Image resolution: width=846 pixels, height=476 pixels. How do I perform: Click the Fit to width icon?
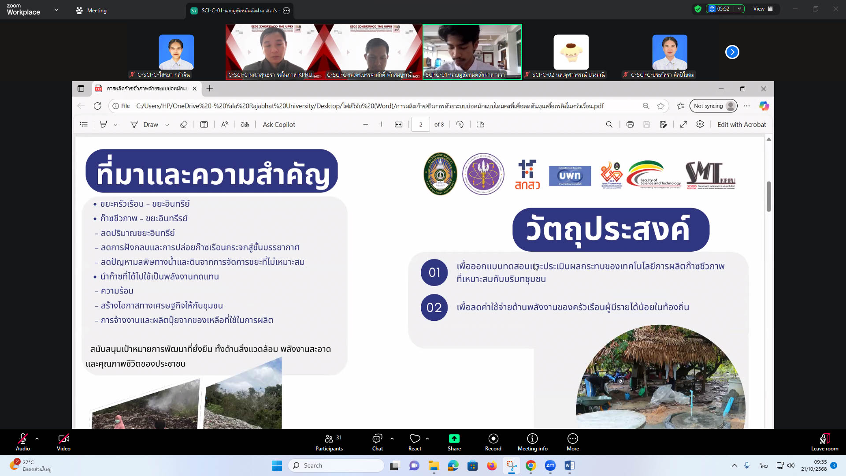point(398,125)
